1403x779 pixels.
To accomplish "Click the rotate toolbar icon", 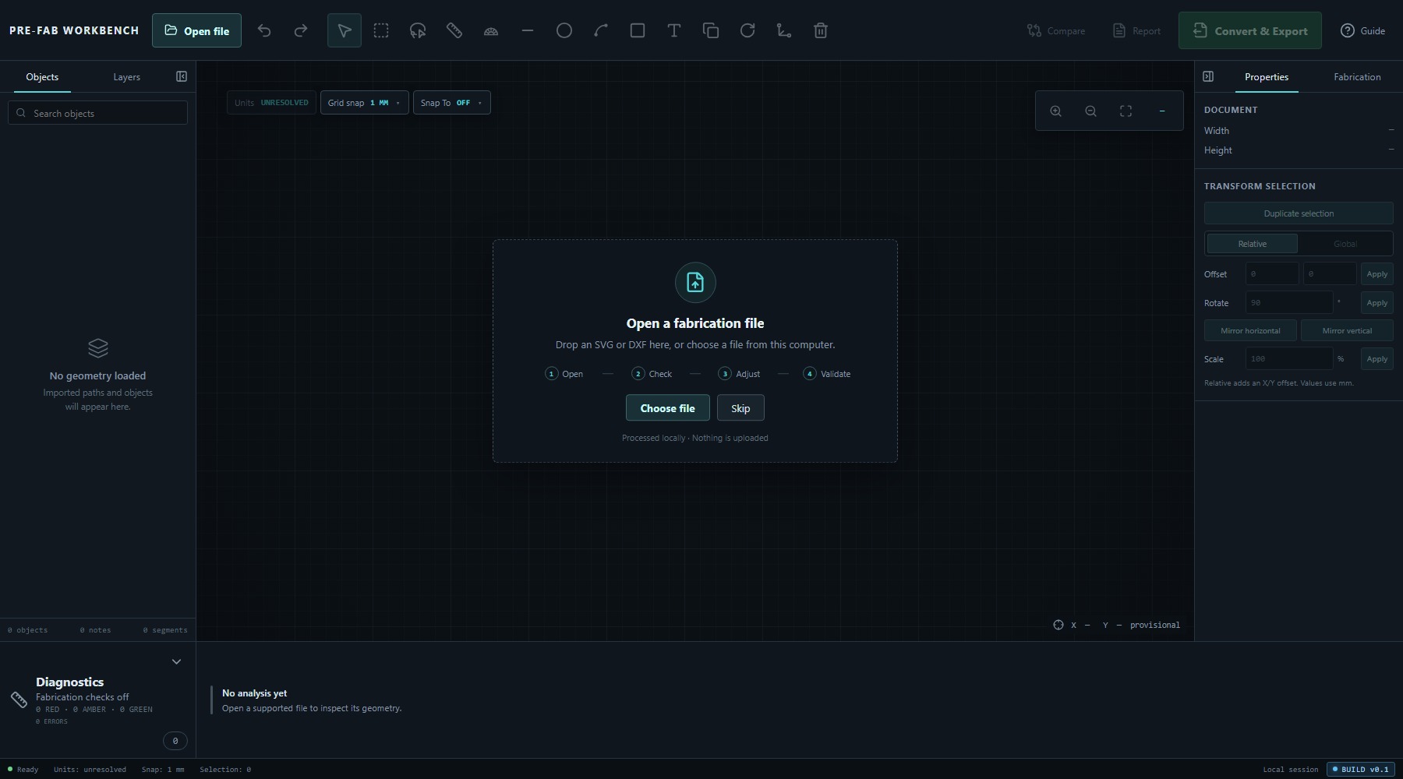I will click(747, 30).
